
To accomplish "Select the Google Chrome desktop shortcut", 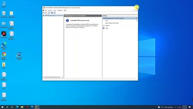I will tap(4, 56).
